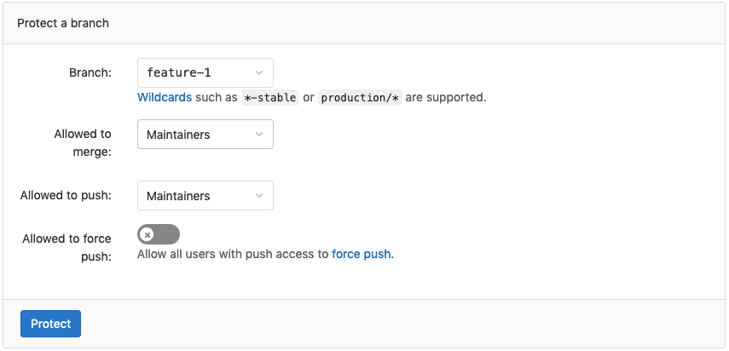The height and width of the screenshot is (351, 729).
Task: Click the Allowed to push label
Action: [66, 196]
